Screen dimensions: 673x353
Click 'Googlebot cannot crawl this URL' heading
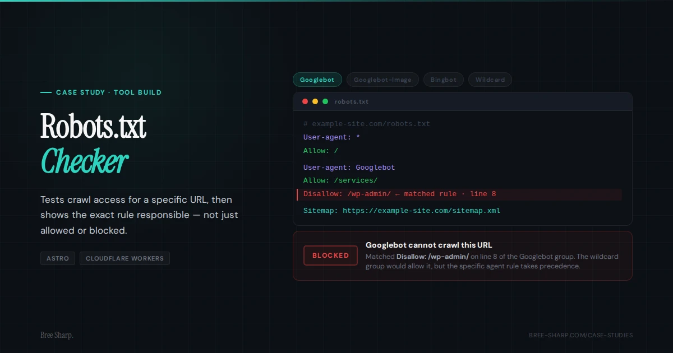[428, 245]
